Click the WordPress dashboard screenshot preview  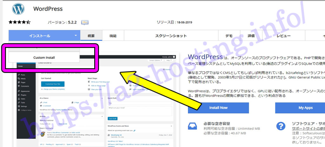pyautogui.click(x=96, y=101)
